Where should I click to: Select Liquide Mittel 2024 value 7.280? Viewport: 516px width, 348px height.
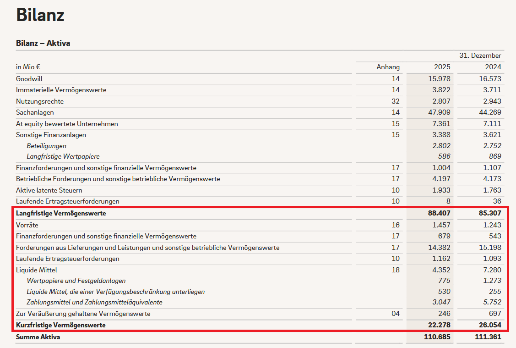(x=492, y=270)
